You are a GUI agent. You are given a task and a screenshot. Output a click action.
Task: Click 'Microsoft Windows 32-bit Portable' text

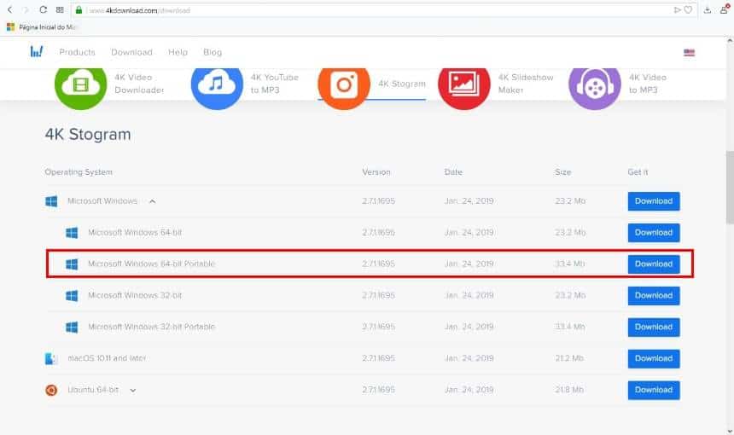click(x=152, y=327)
